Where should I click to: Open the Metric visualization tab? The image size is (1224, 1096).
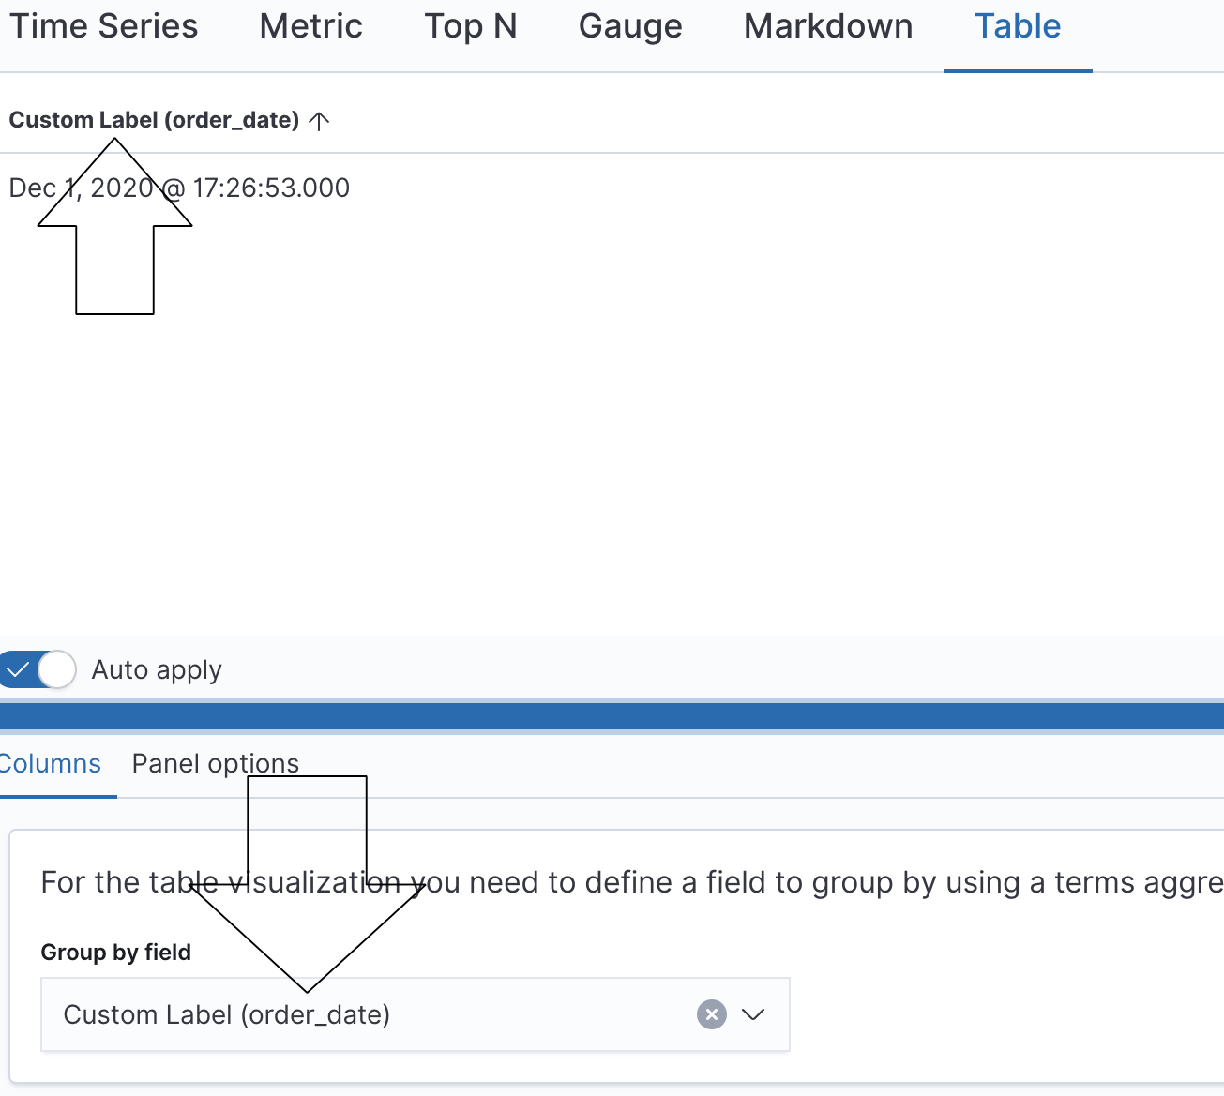click(310, 26)
